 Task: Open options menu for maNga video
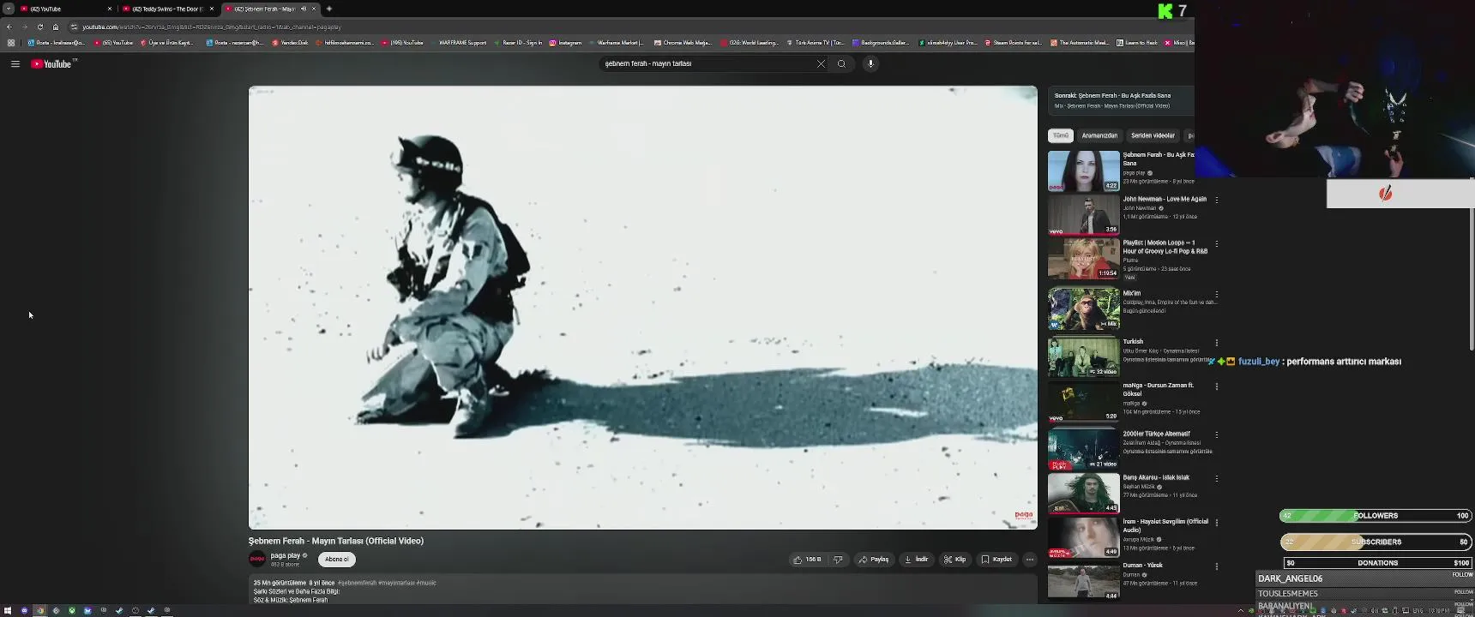pyautogui.click(x=1216, y=386)
